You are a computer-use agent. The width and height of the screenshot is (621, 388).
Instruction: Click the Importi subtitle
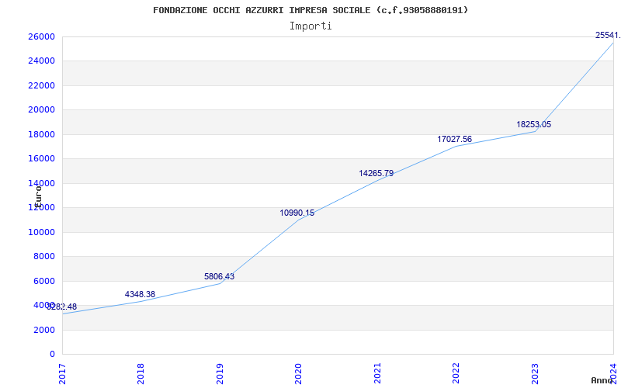click(x=310, y=26)
